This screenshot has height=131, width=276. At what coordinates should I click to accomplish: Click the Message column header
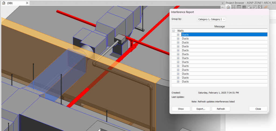(x=219, y=26)
